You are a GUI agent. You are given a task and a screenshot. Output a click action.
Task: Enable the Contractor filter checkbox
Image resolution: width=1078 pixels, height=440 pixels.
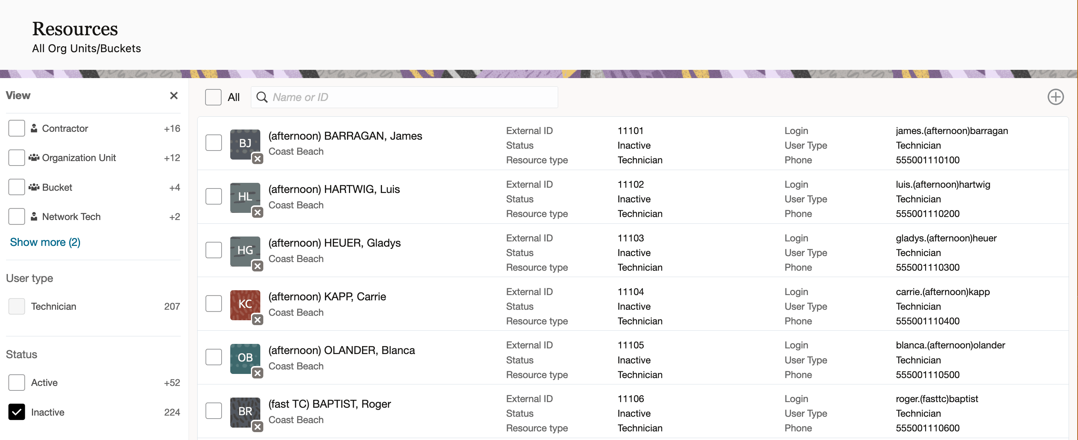[x=17, y=128]
